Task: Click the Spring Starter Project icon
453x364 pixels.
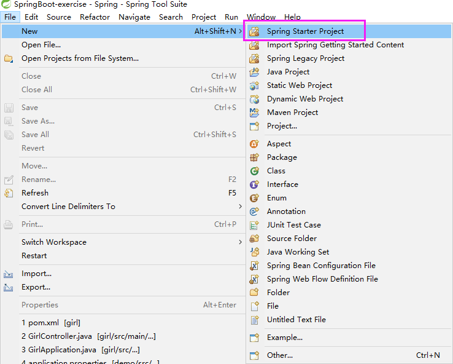Action: 254,31
